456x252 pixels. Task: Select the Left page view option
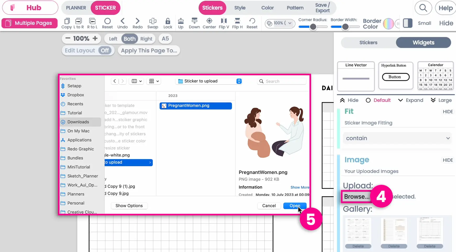tap(113, 39)
